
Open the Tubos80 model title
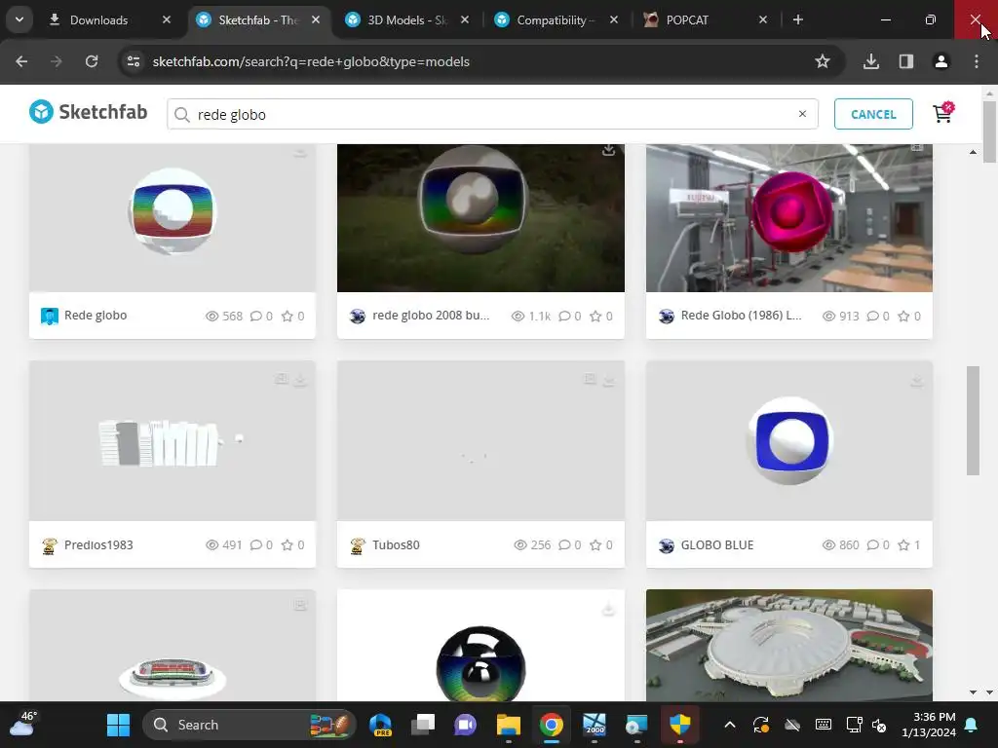(x=396, y=545)
